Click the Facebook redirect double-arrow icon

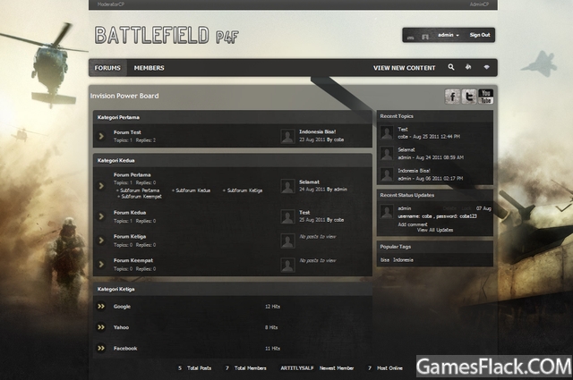pos(101,348)
